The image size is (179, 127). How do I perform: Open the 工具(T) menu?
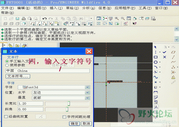point(145,8)
